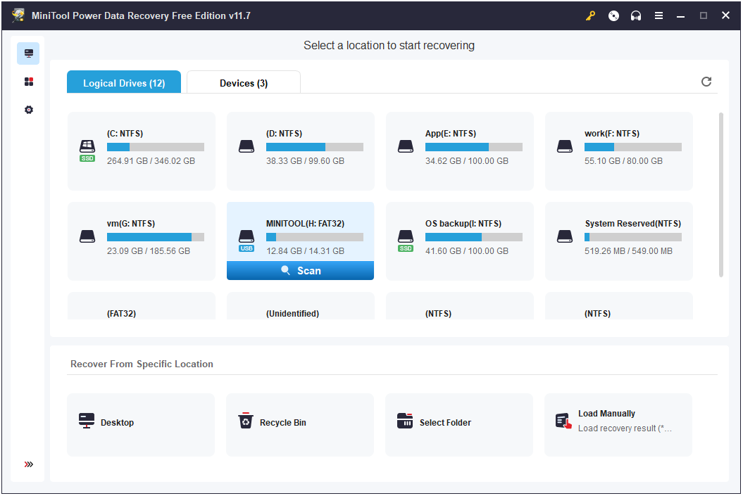Expand the sidebar with double-arrow icon
The width and height of the screenshot is (743, 496).
[29, 464]
